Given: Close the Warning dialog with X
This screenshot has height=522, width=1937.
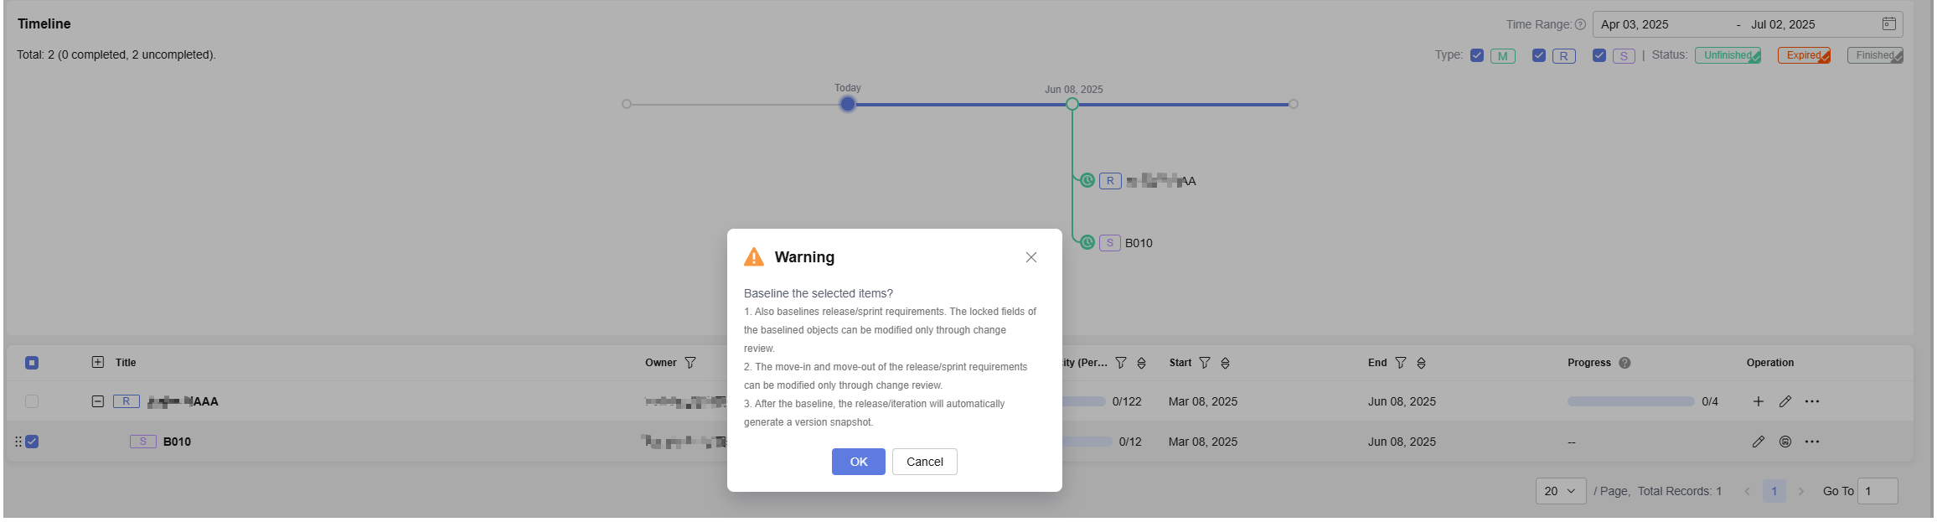Looking at the screenshot, I should click(x=1031, y=257).
